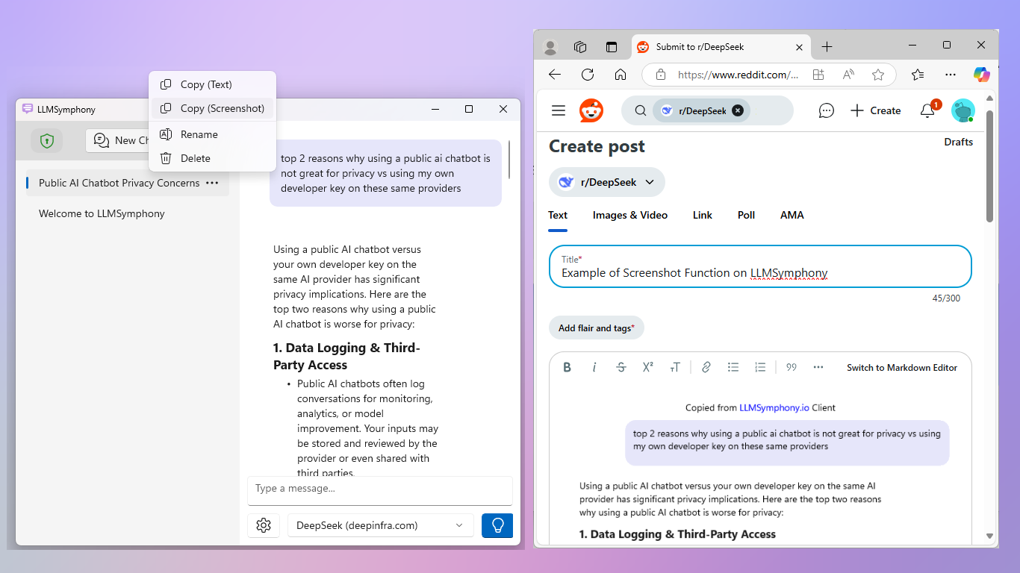Image resolution: width=1020 pixels, height=573 pixels.
Task: Enable Read aloud in address bar
Action: click(848, 75)
